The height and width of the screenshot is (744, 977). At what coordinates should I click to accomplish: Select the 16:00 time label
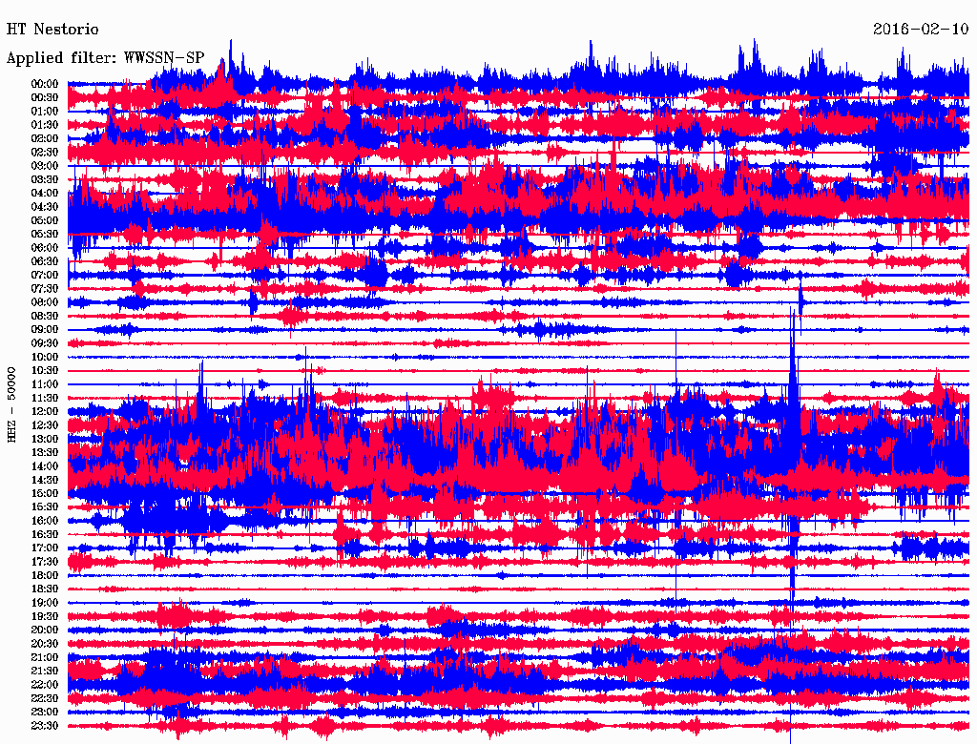[x=45, y=520]
